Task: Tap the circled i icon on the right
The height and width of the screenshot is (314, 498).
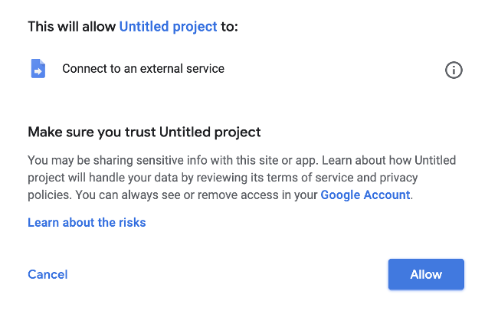Action: [x=454, y=70]
